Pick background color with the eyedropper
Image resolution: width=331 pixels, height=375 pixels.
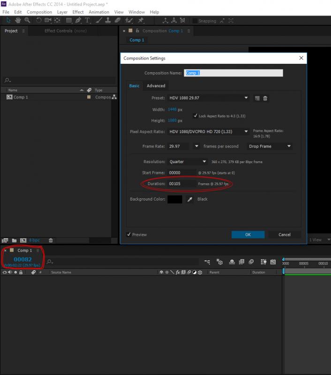pyautogui.click(x=190, y=199)
